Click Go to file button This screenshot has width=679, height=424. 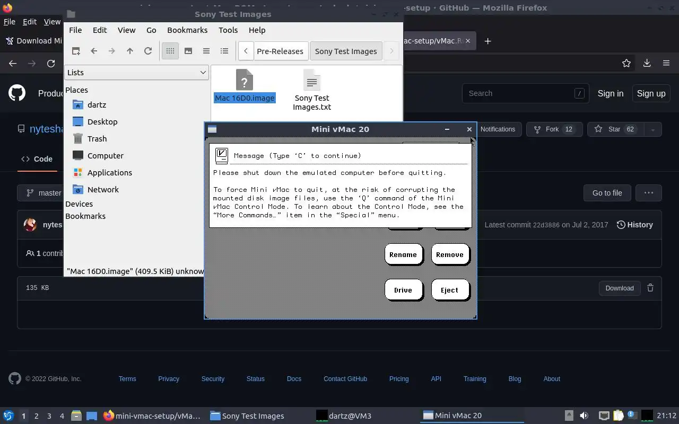point(607,193)
